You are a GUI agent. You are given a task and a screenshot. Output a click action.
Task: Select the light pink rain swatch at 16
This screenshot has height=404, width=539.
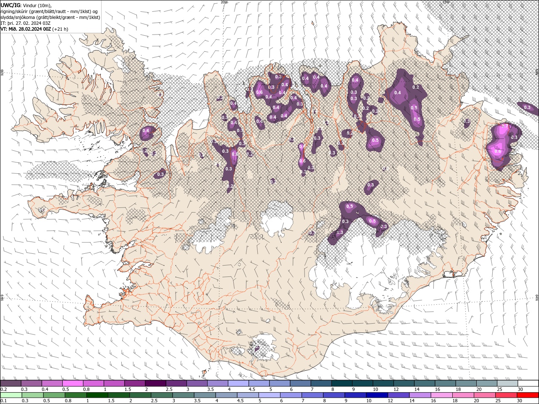click(441, 395)
